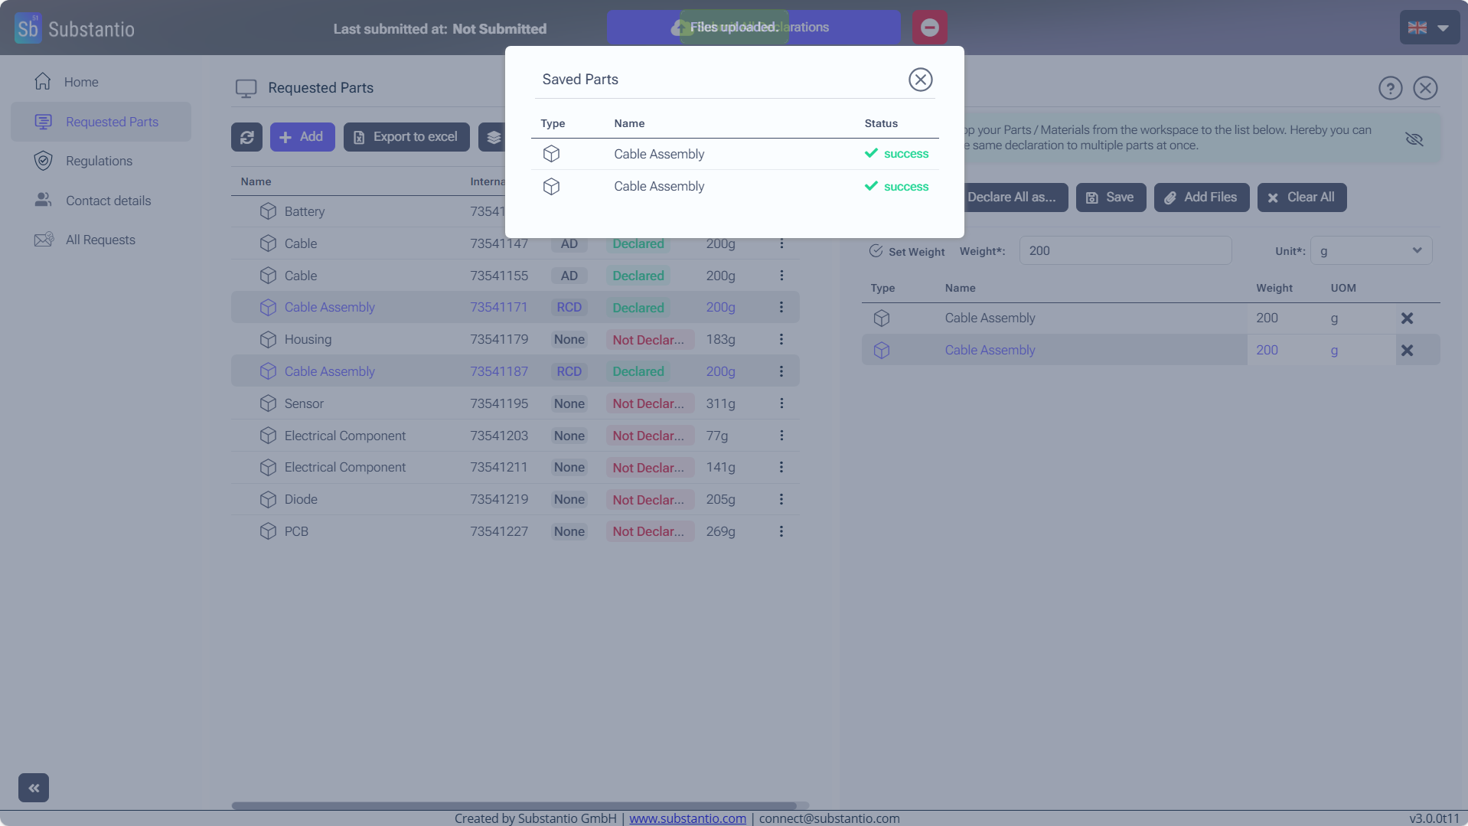Toggle the Set Weight check option
Image resolution: width=1468 pixels, height=826 pixels.
coord(876,251)
